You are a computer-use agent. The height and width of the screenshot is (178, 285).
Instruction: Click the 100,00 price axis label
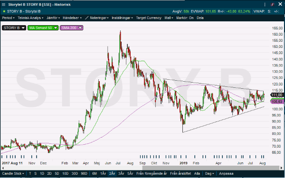[x=277, y=109]
